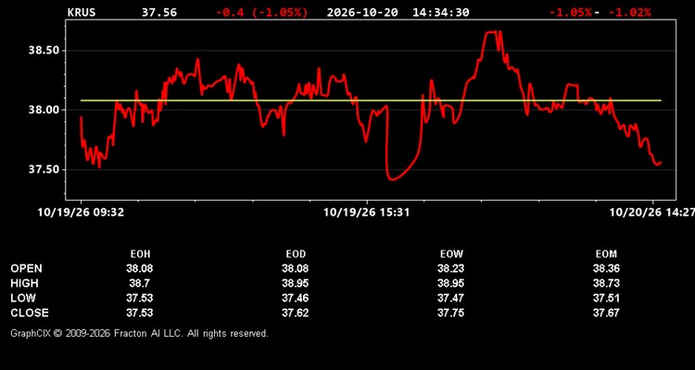Click the EOH close value 37.53
Screen dimensions: 695x370
pos(140,313)
